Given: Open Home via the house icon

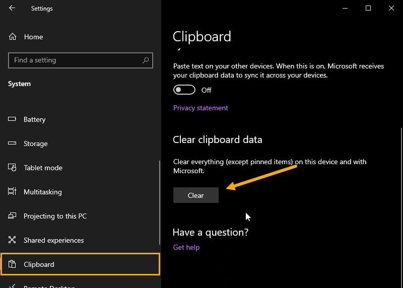Looking at the screenshot, I should (12, 37).
